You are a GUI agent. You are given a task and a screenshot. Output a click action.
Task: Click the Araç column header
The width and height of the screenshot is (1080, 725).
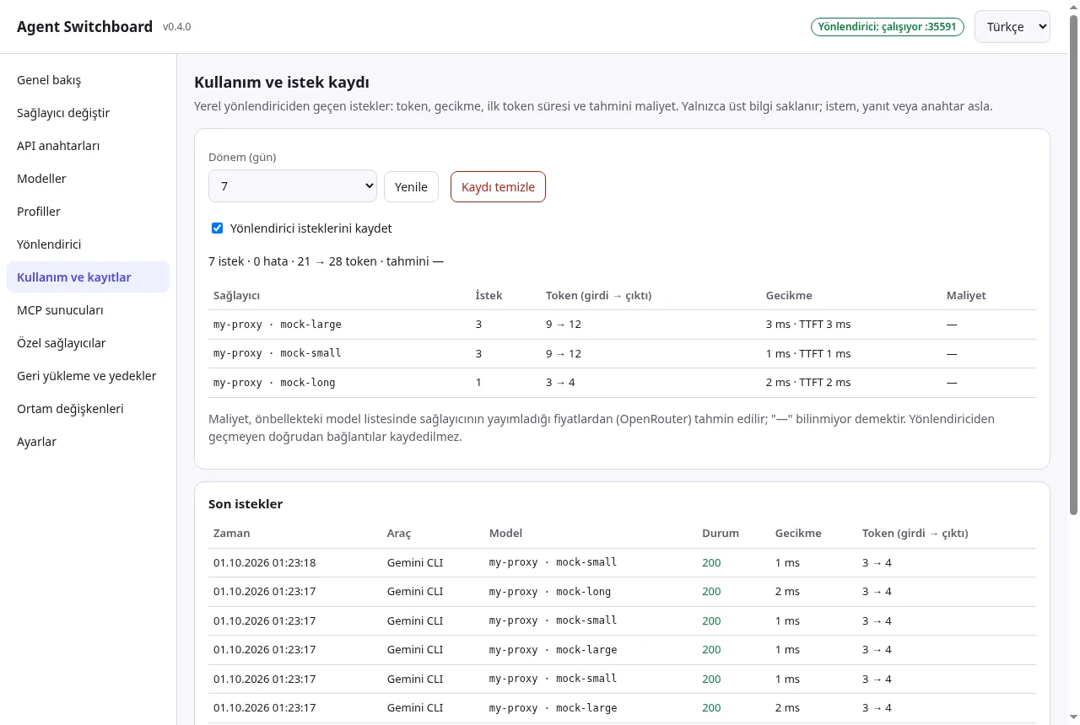coord(399,534)
